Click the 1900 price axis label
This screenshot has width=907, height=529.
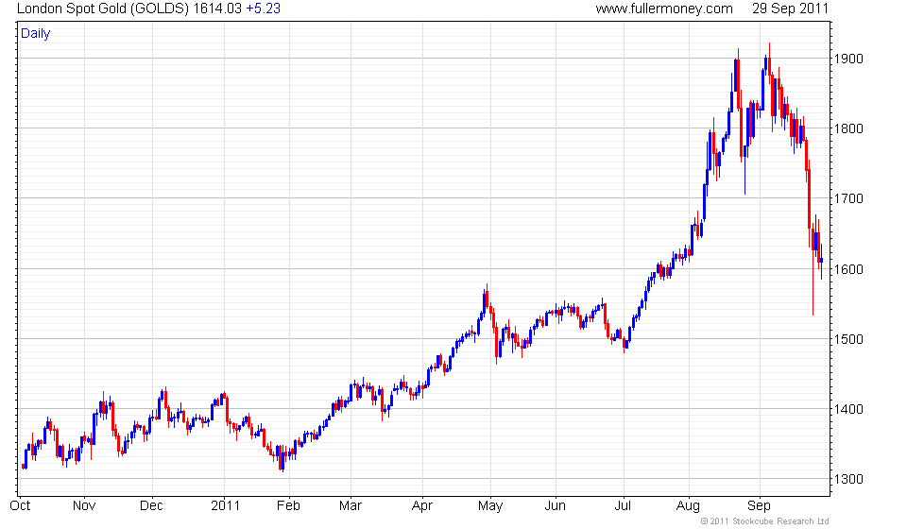(848, 59)
